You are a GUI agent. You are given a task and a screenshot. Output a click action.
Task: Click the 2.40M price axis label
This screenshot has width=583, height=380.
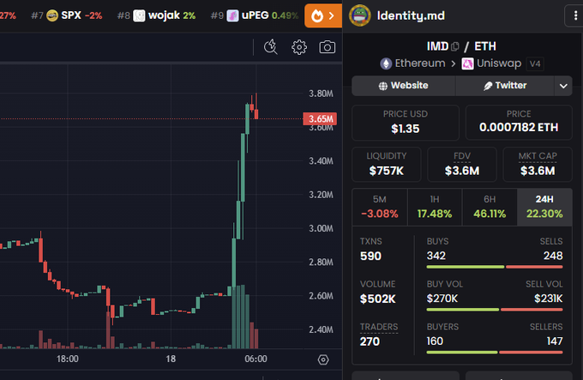pyautogui.click(x=321, y=329)
